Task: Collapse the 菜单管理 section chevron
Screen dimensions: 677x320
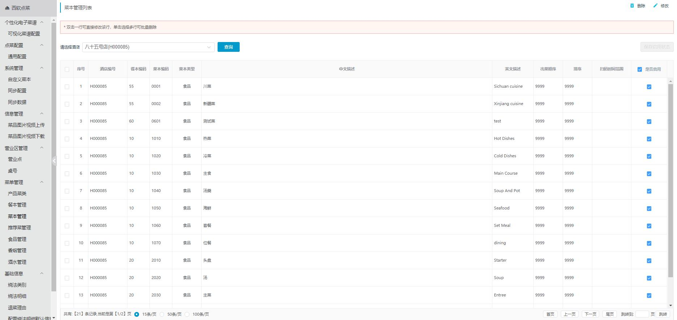Action: click(x=42, y=182)
